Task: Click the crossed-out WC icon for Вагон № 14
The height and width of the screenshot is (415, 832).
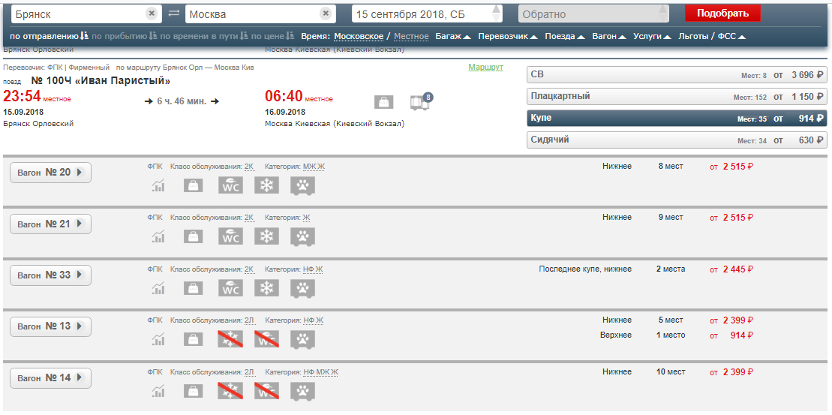Action: coord(266,390)
